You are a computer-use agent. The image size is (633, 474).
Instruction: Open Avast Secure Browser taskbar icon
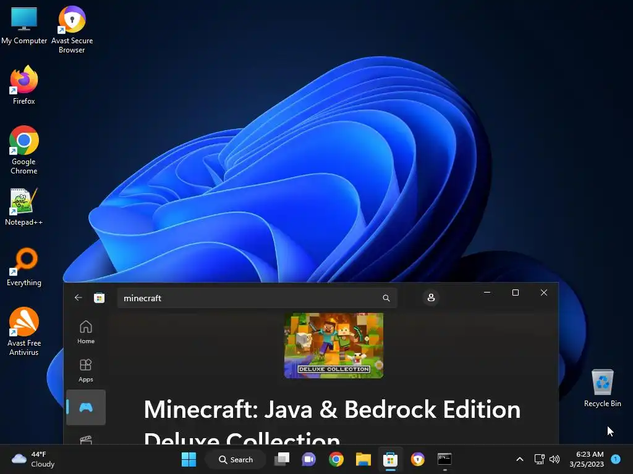coord(417,459)
